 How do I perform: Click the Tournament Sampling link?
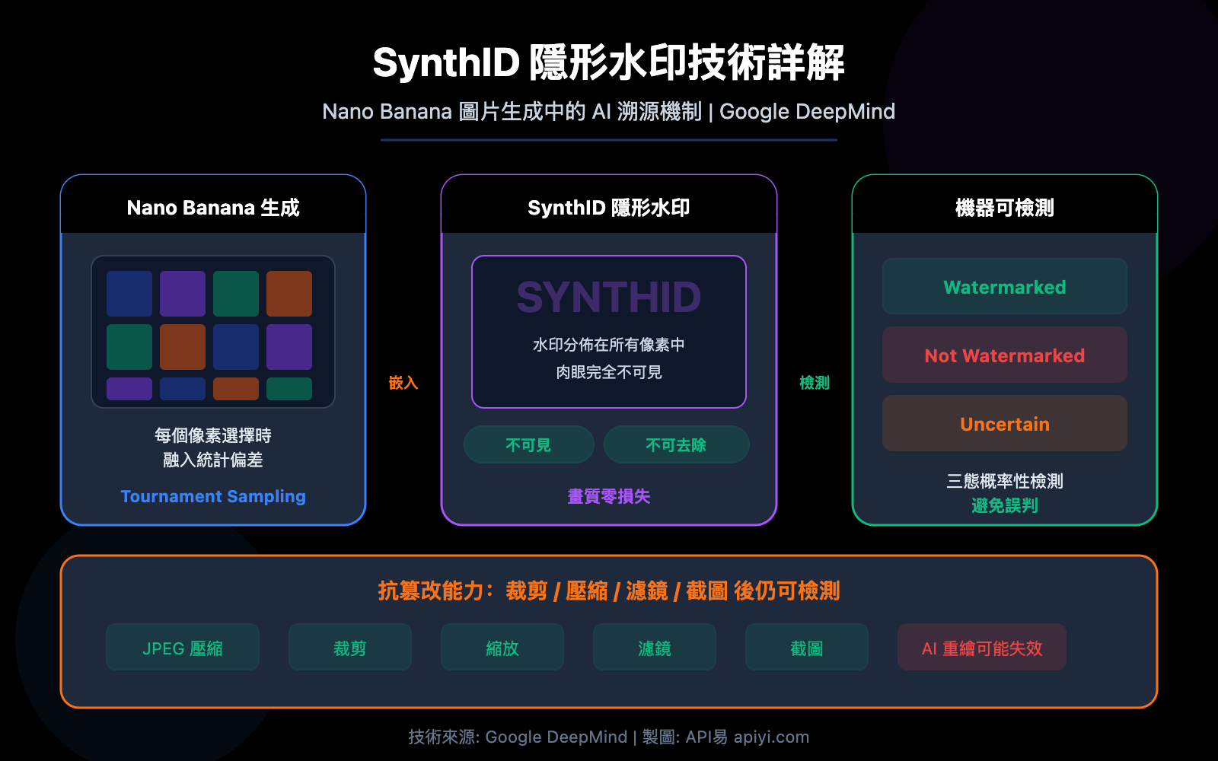212,496
